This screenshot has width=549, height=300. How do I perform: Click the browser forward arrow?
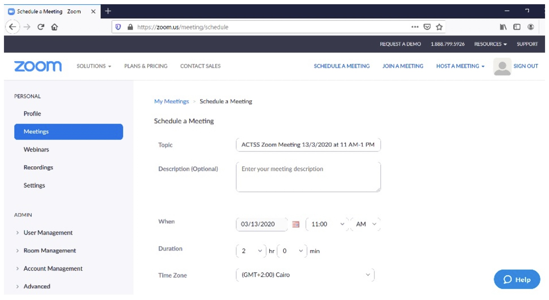point(27,27)
